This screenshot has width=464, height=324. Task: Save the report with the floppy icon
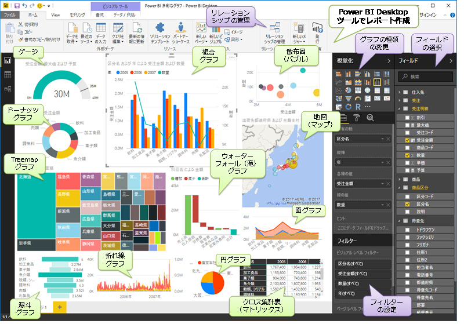pyautogui.click(x=17, y=6)
